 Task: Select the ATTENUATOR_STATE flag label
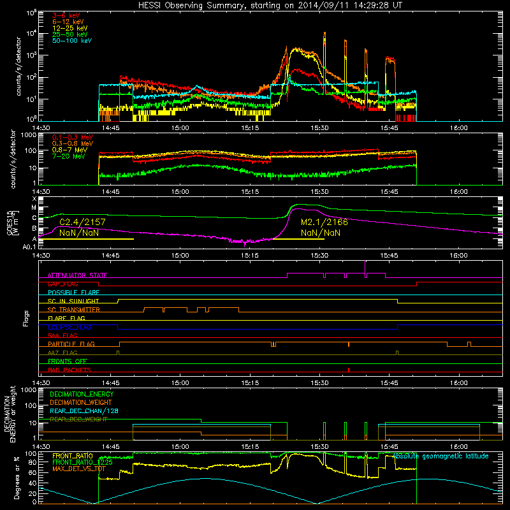[77, 275]
